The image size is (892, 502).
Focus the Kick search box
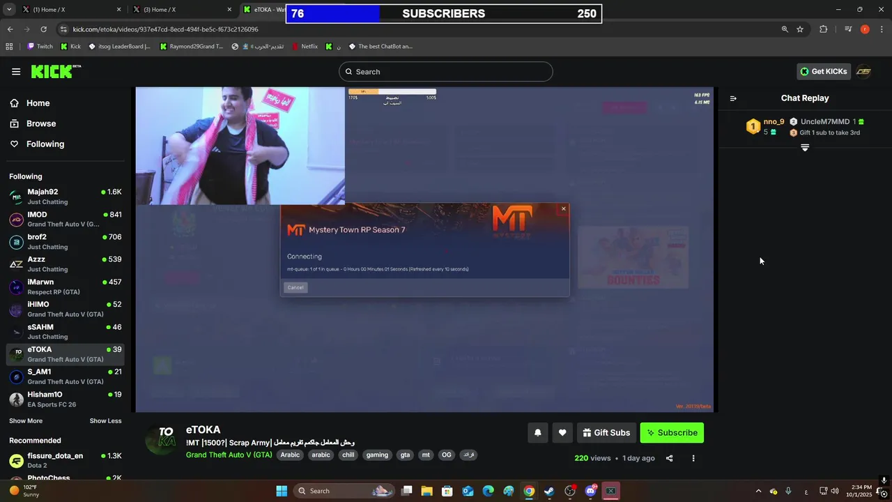pos(446,71)
